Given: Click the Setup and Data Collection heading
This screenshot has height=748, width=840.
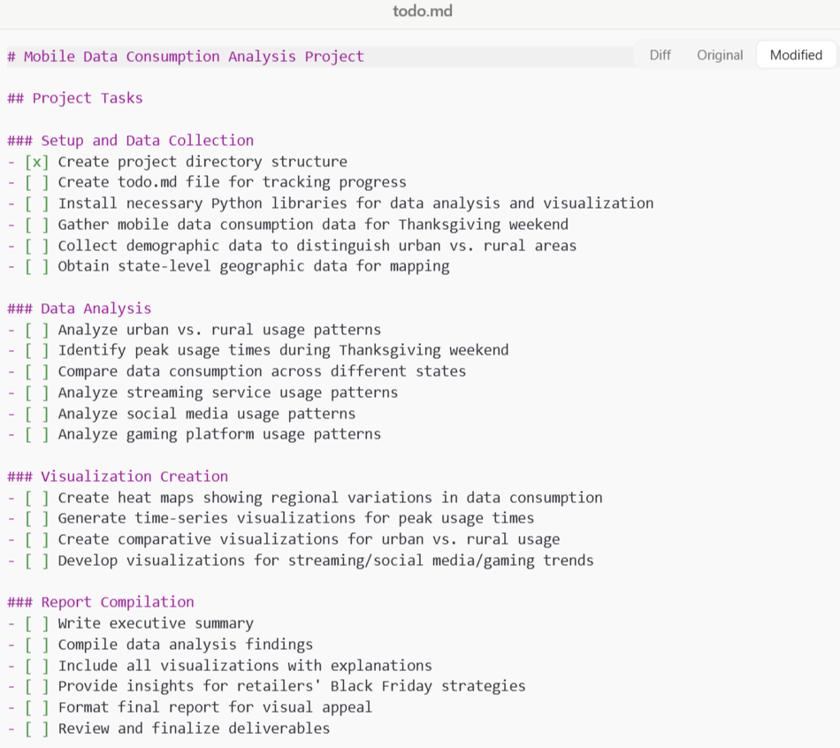Looking at the screenshot, I should [x=131, y=141].
